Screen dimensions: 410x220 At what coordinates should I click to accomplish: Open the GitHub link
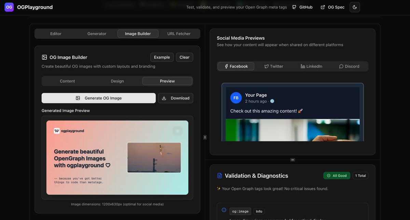[302, 7]
